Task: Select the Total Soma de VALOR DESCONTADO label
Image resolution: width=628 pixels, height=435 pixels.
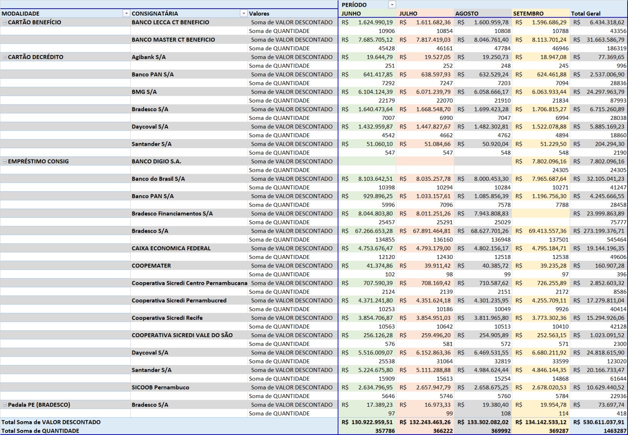Action: [x=51, y=422]
